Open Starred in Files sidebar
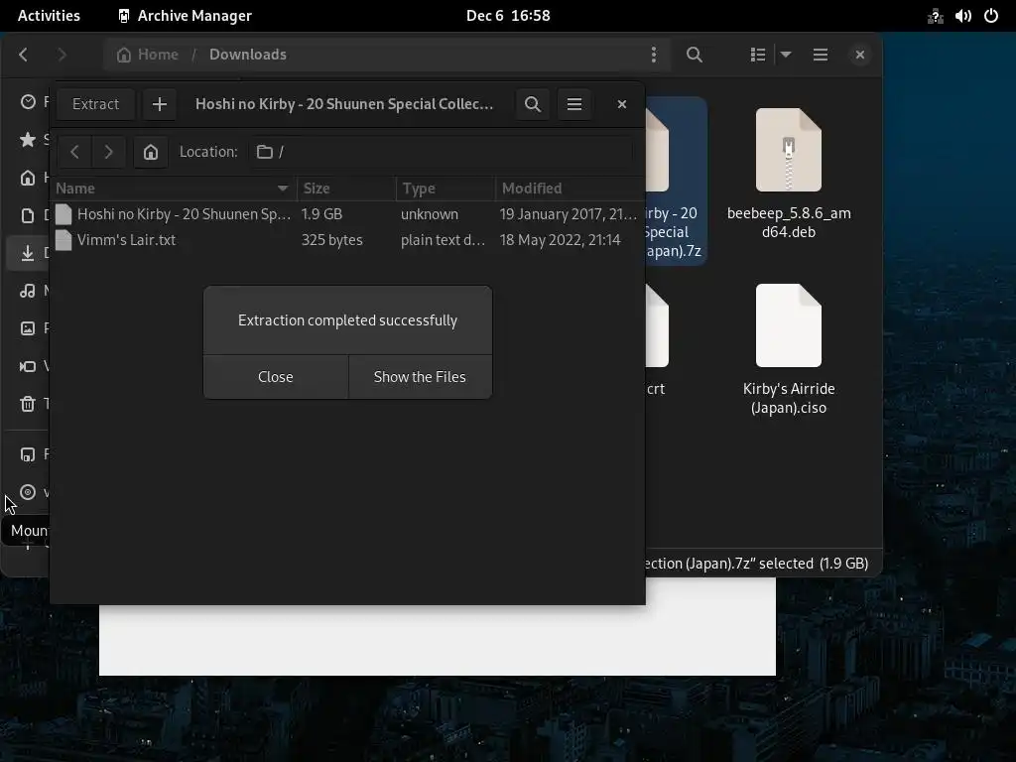Screen dimensions: 1016x762 click(x=28, y=139)
